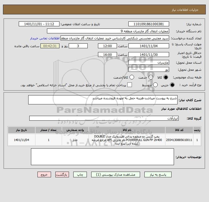Click the delivery province field 'مازندران'

point(149,62)
